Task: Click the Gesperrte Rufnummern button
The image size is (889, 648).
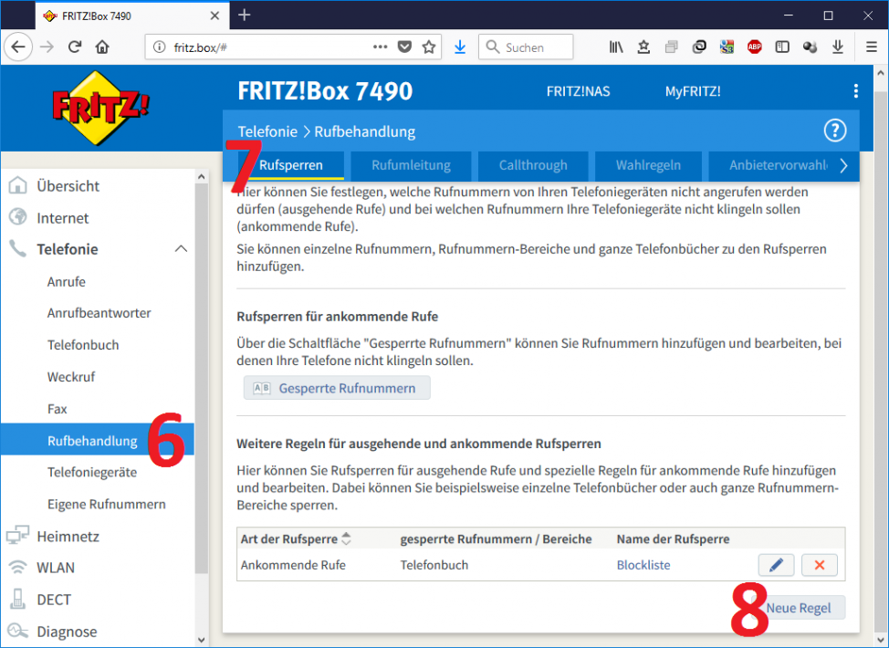Action: point(337,388)
